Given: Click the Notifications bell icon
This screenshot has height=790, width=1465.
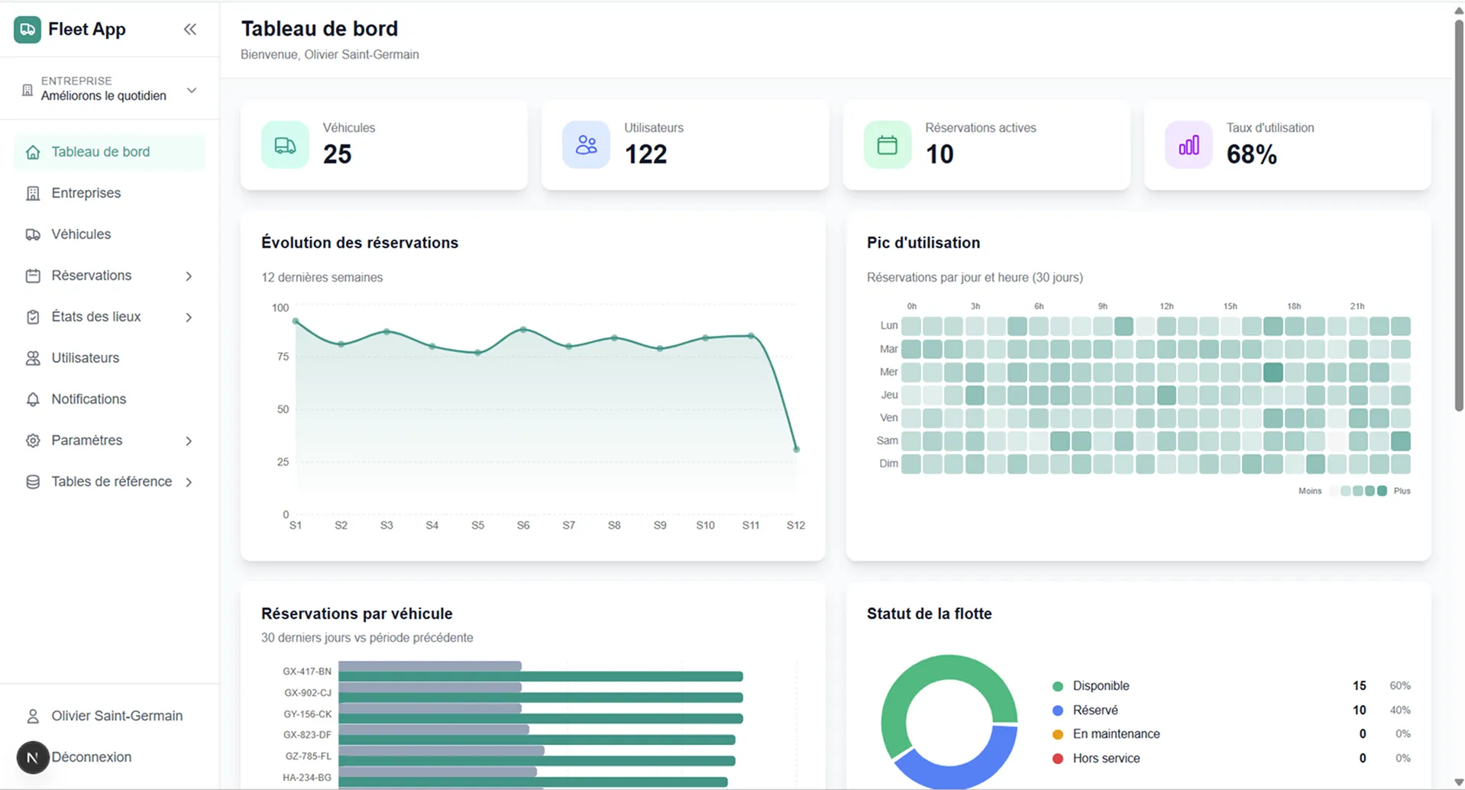Looking at the screenshot, I should tap(32, 398).
